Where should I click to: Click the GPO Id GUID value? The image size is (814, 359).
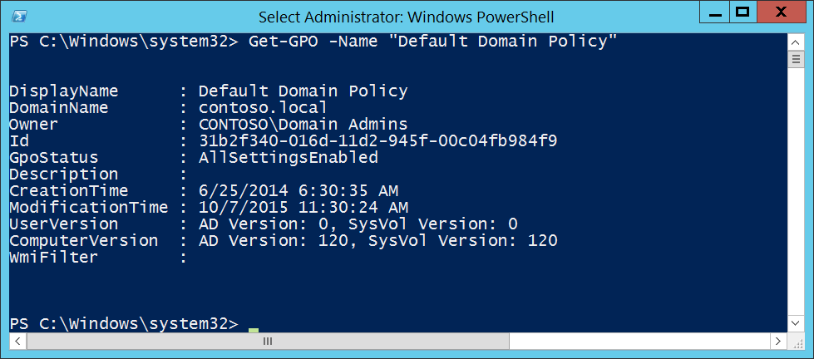(x=377, y=141)
